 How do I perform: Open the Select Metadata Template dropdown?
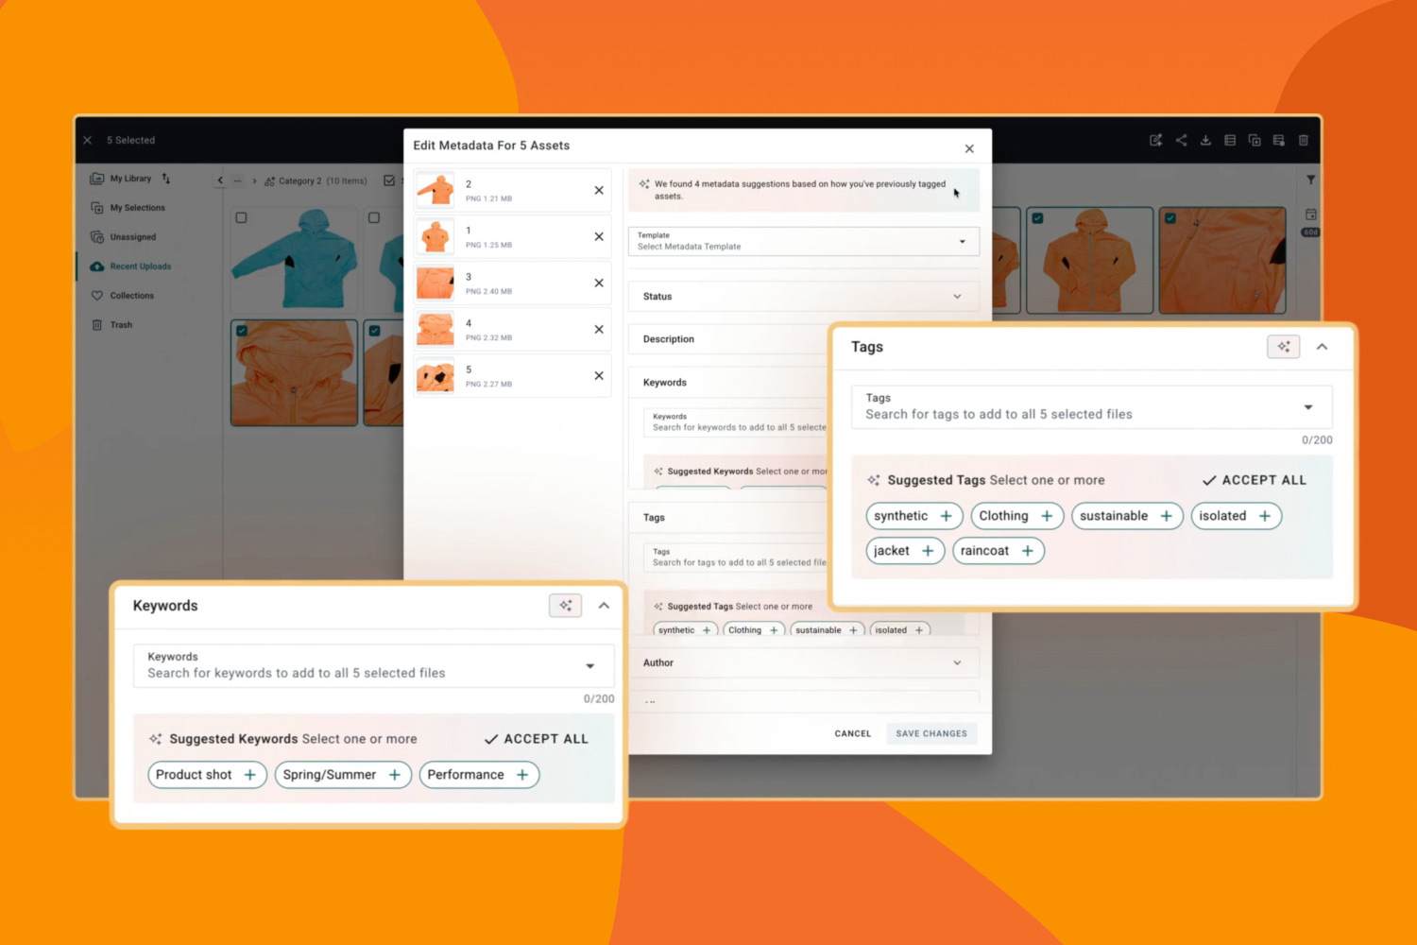pos(804,241)
